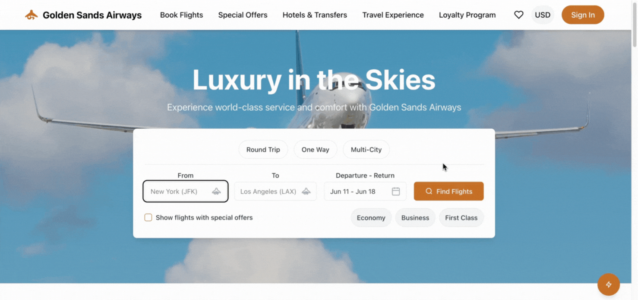This screenshot has height=300, width=638.
Task: Click the Special Offers navigation link
Action: 243,15
